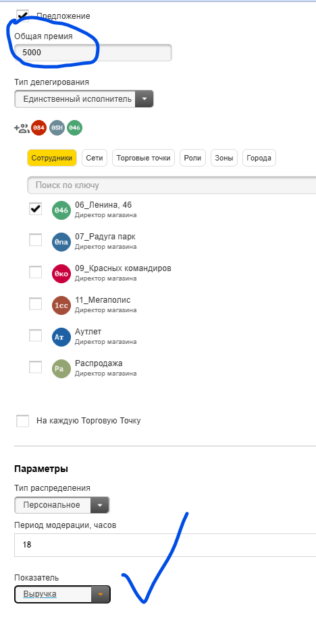This screenshot has height=621, width=316.
Task: Click the 1cc avatar for Мегаполис
Action: coord(61,305)
